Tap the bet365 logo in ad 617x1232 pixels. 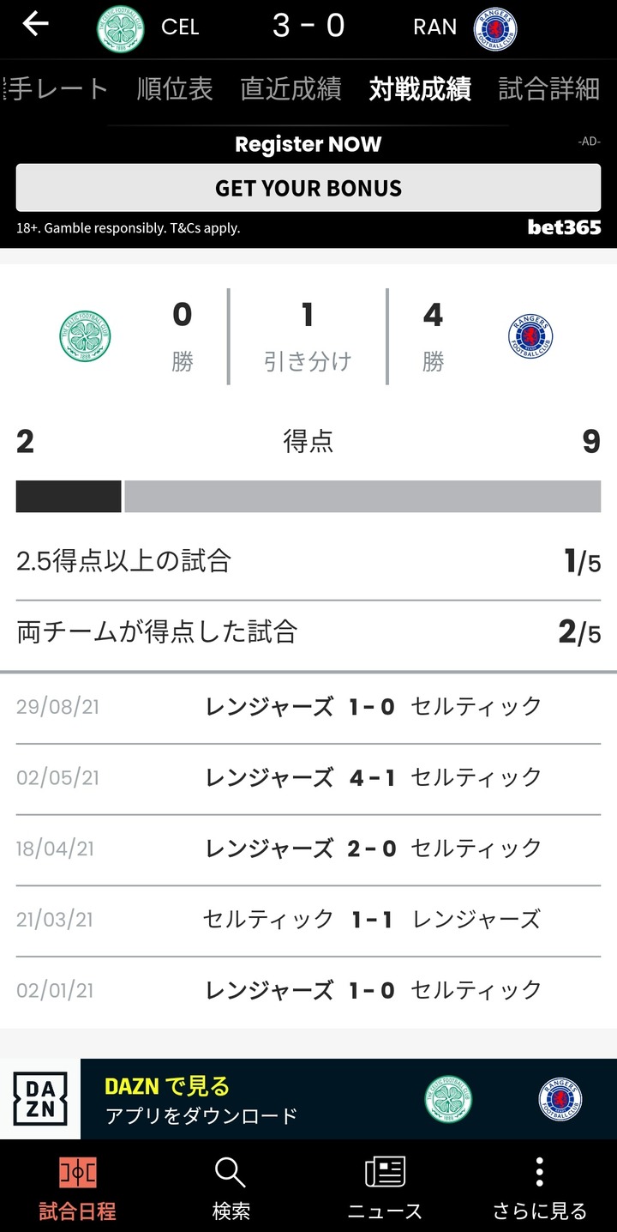[x=564, y=227]
